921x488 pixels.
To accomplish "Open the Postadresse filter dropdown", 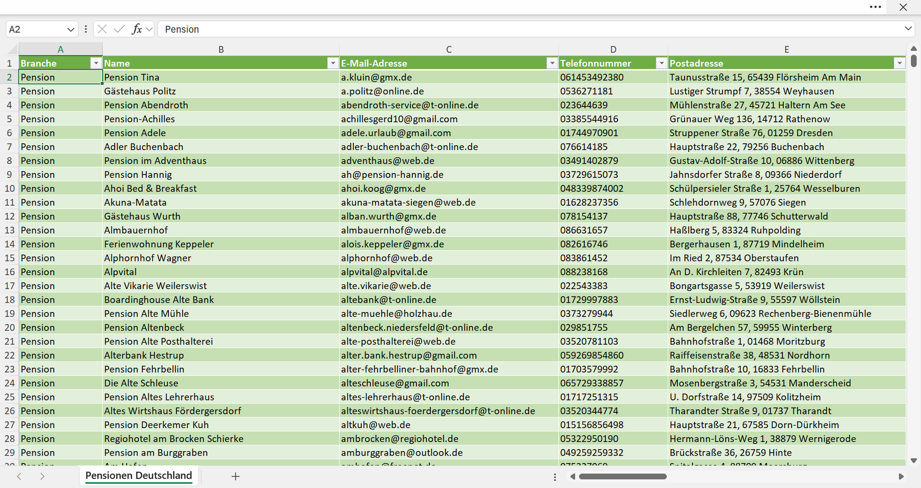I will (900, 63).
